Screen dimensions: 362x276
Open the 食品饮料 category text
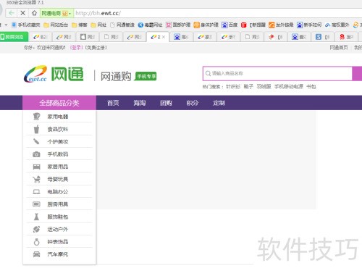click(58, 129)
